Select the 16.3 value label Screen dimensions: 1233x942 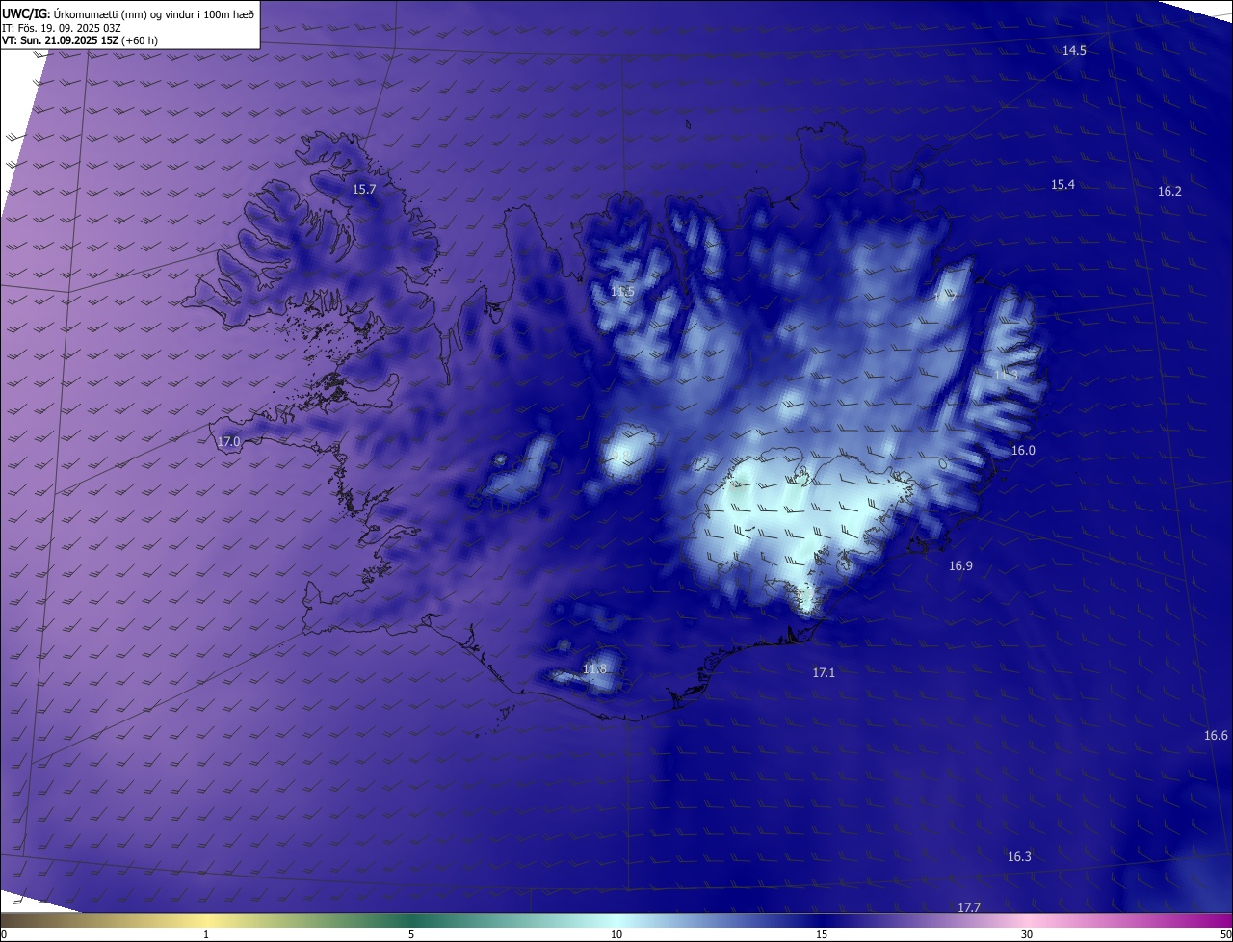tap(1019, 856)
